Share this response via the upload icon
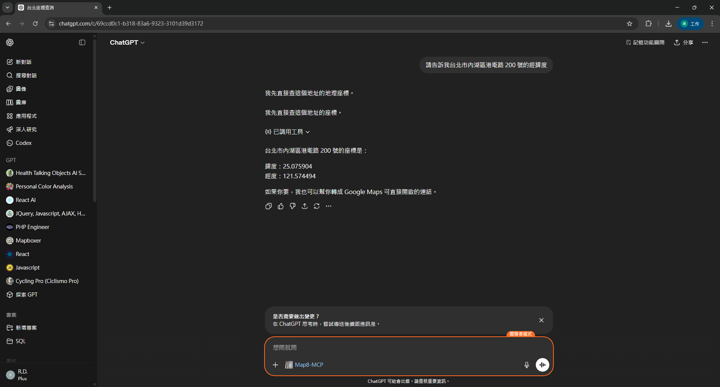This screenshot has width=720, height=387. (305, 206)
